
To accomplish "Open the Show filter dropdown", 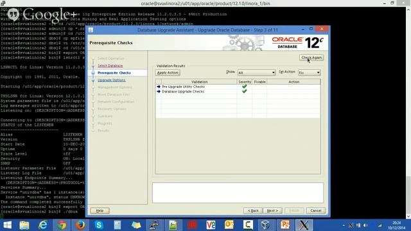I will pos(256,73).
